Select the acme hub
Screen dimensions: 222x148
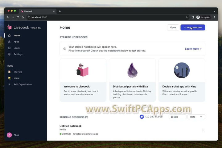click(x=17, y=78)
